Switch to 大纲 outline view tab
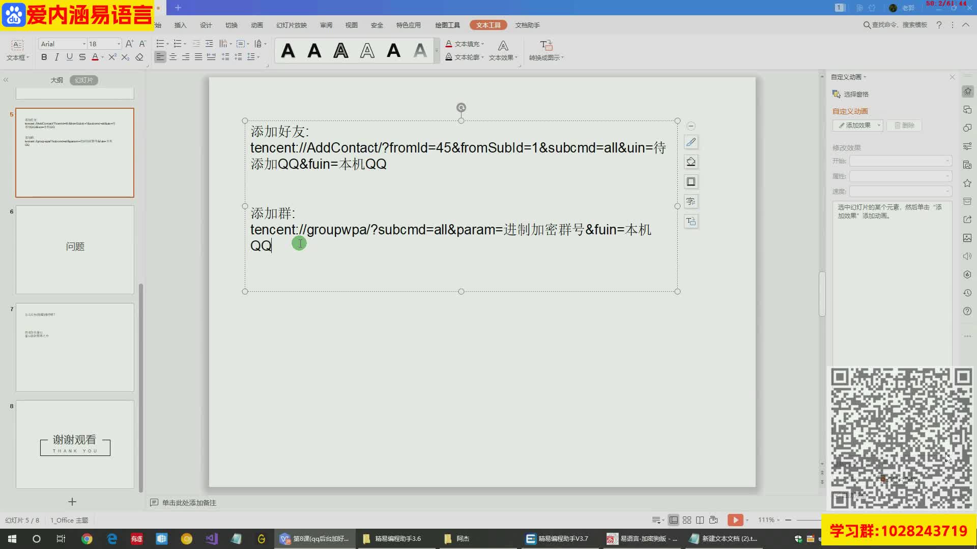Image resolution: width=977 pixels, height=549 pixels. pos(56,80)
